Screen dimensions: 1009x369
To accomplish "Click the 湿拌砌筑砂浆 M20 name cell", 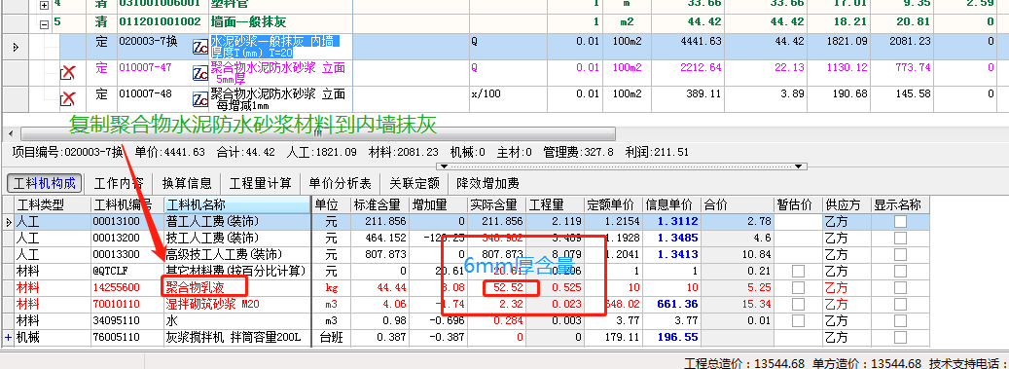I will pos(236,304).
